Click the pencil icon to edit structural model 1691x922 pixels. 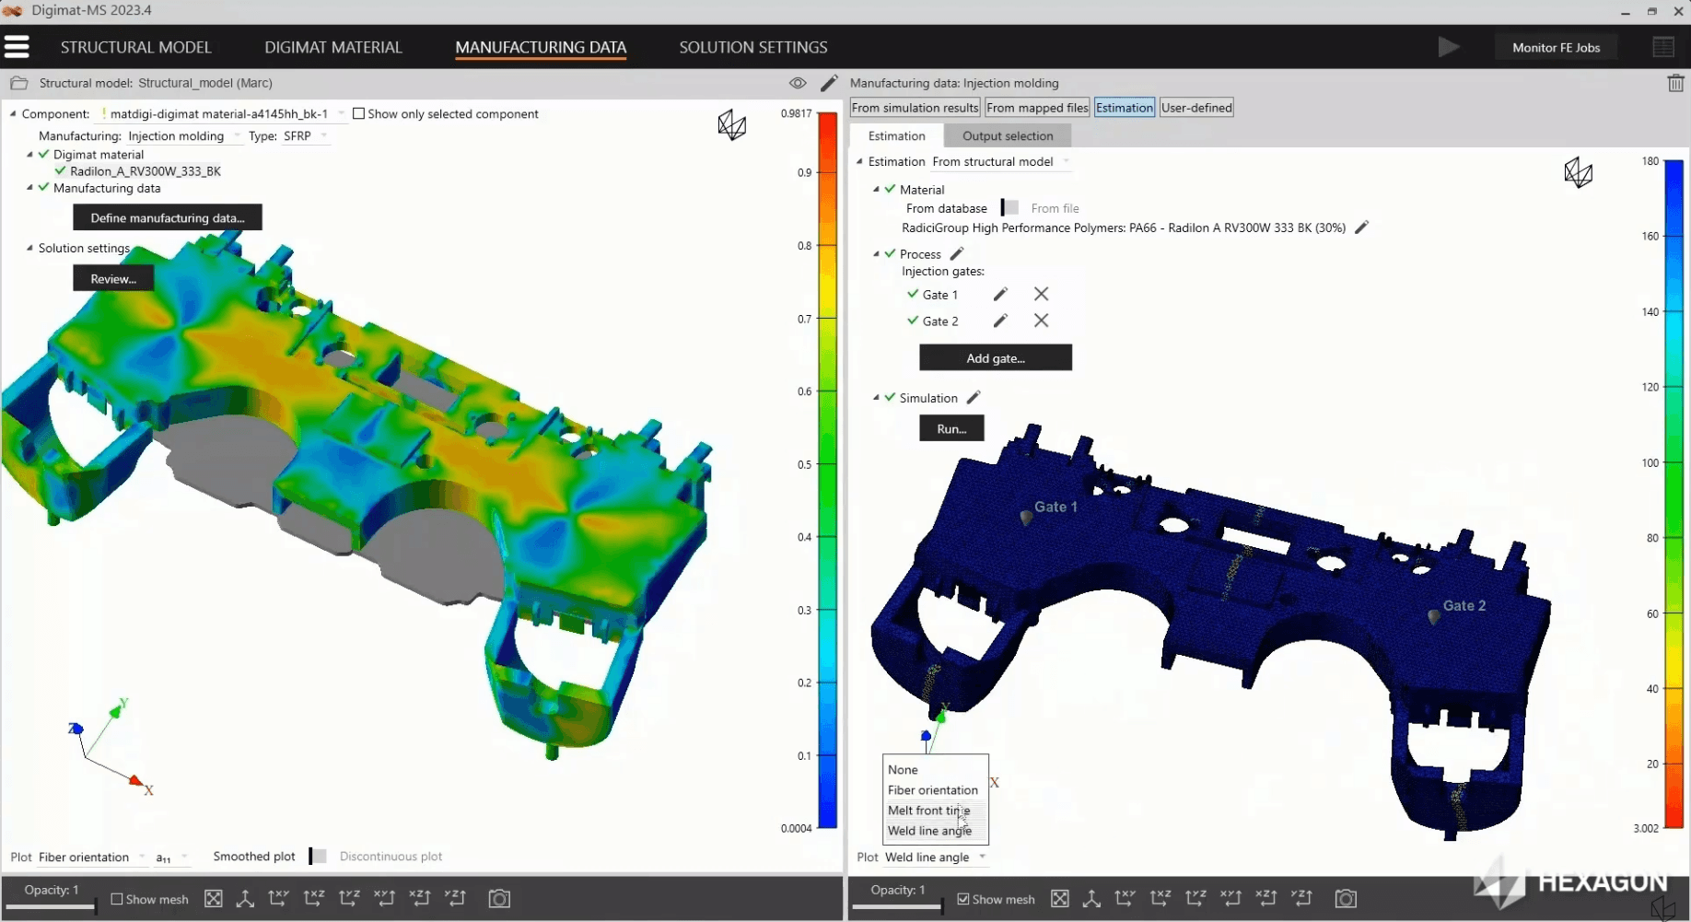click(x=829, y=83)
